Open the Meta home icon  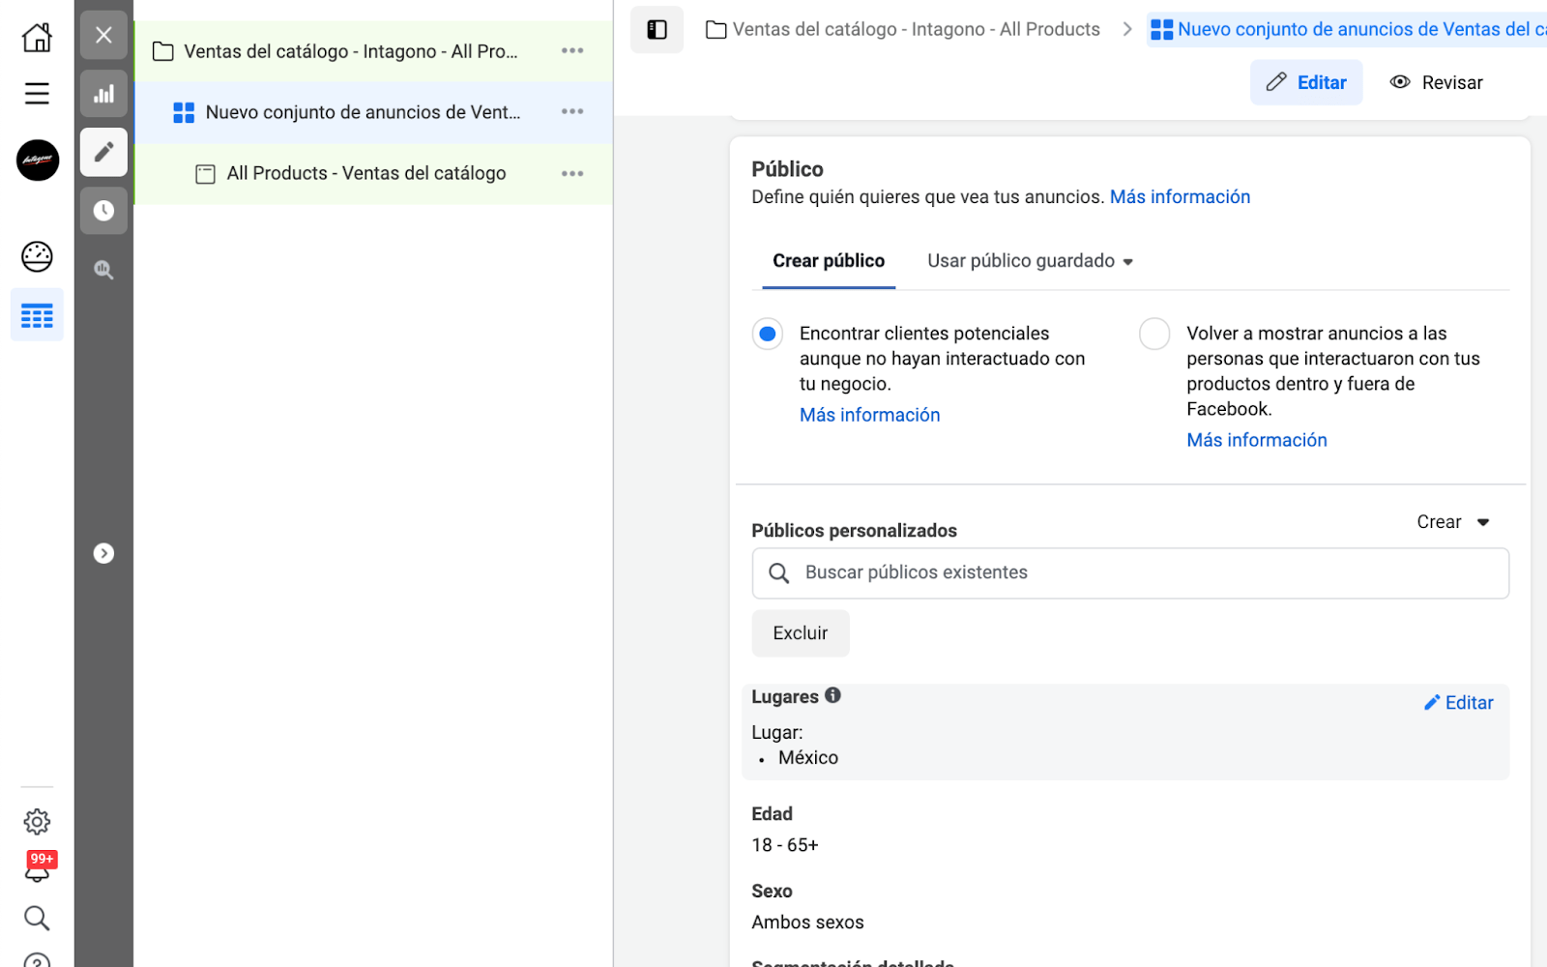pos(37,38)
